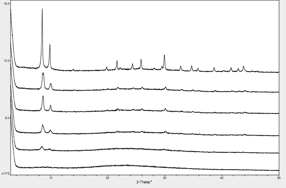Click the 50 tick label on x-axis

point(279,178)
